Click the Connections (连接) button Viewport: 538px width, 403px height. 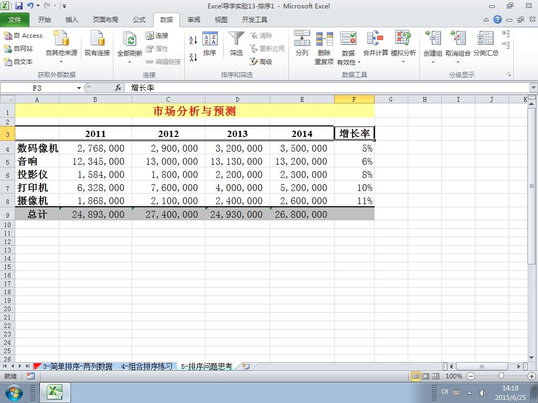click(157, 35)
